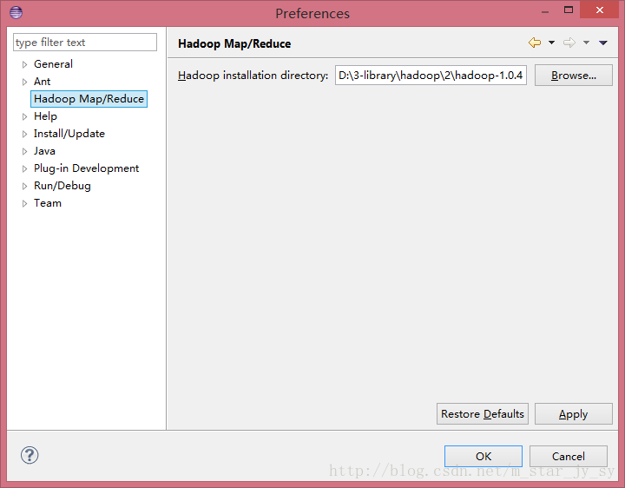Click Restore Defaults button
Image resolution: width=625 pixels, height=488 pixels.
(x=483, y=414)
